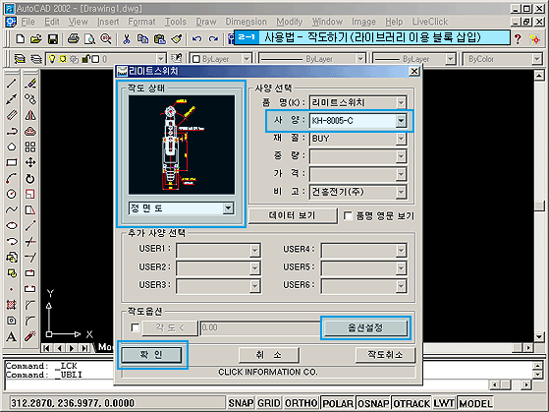Screen dimensions: 549x412
Task: Click the limit switch preview image
Action: 182,145
